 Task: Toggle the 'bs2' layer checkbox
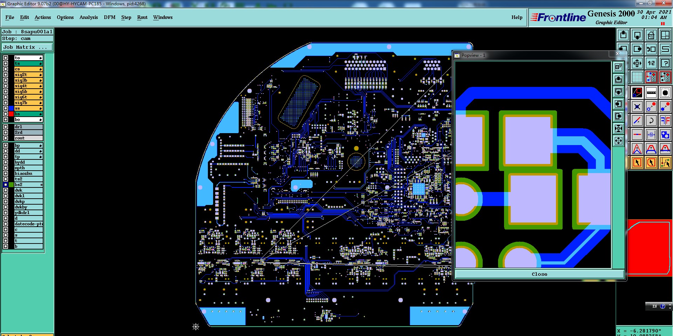click(6, 185)
